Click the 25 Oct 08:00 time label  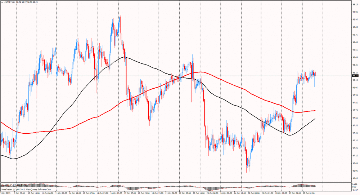pos(254,193)
